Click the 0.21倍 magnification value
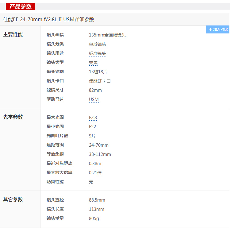Screen dimensions: 230x228 95,173
